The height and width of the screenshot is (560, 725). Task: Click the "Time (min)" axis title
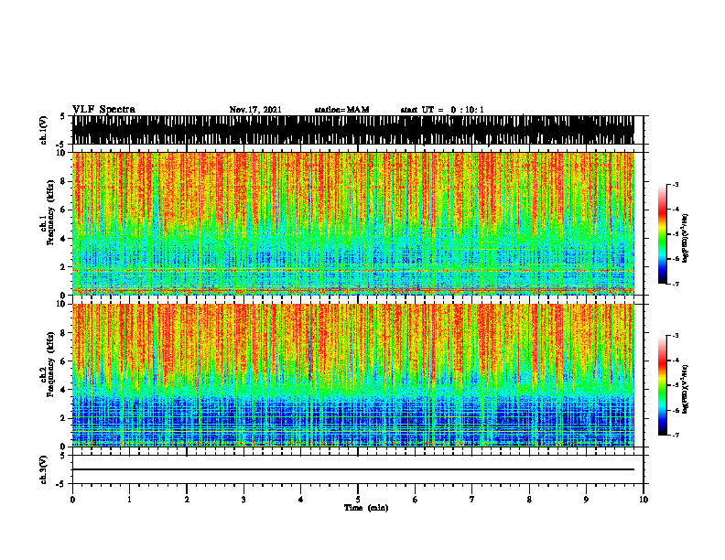coord(366,508)
